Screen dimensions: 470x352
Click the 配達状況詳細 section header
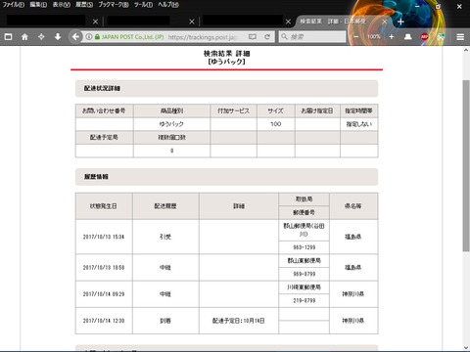(226, 88)
